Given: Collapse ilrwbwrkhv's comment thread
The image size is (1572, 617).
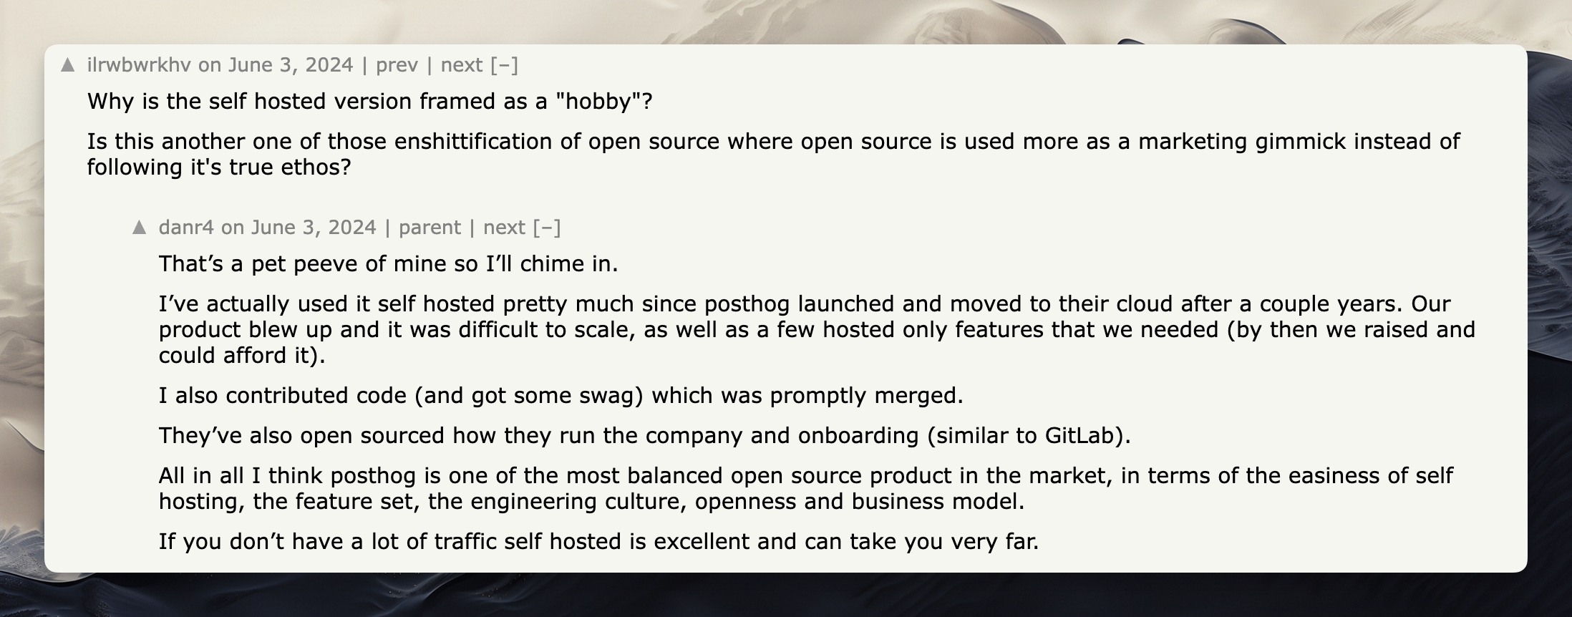Looking at the screenshot, I should click(505, 65).
